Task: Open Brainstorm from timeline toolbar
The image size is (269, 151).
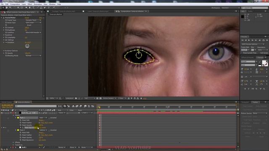Action: point(85,106)
